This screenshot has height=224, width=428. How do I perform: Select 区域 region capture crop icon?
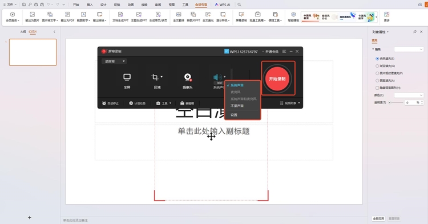click(155, 77)
